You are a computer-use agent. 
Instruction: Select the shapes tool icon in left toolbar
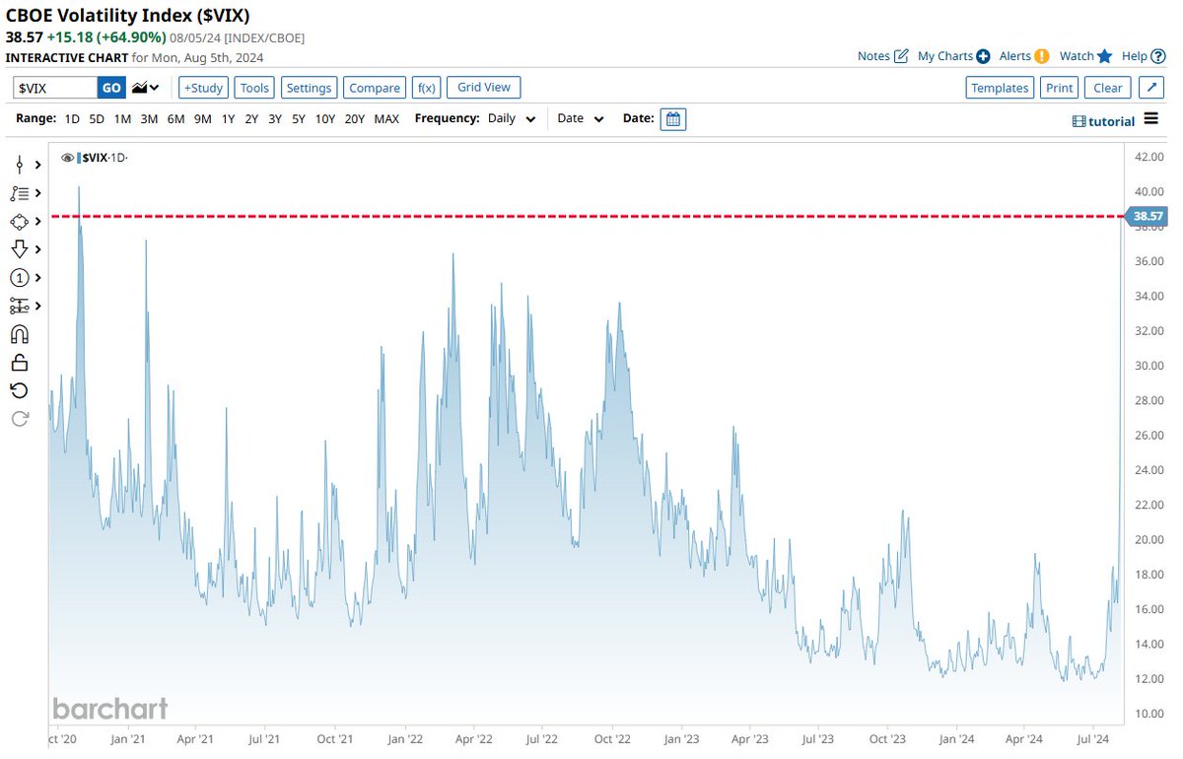(20, 221)
